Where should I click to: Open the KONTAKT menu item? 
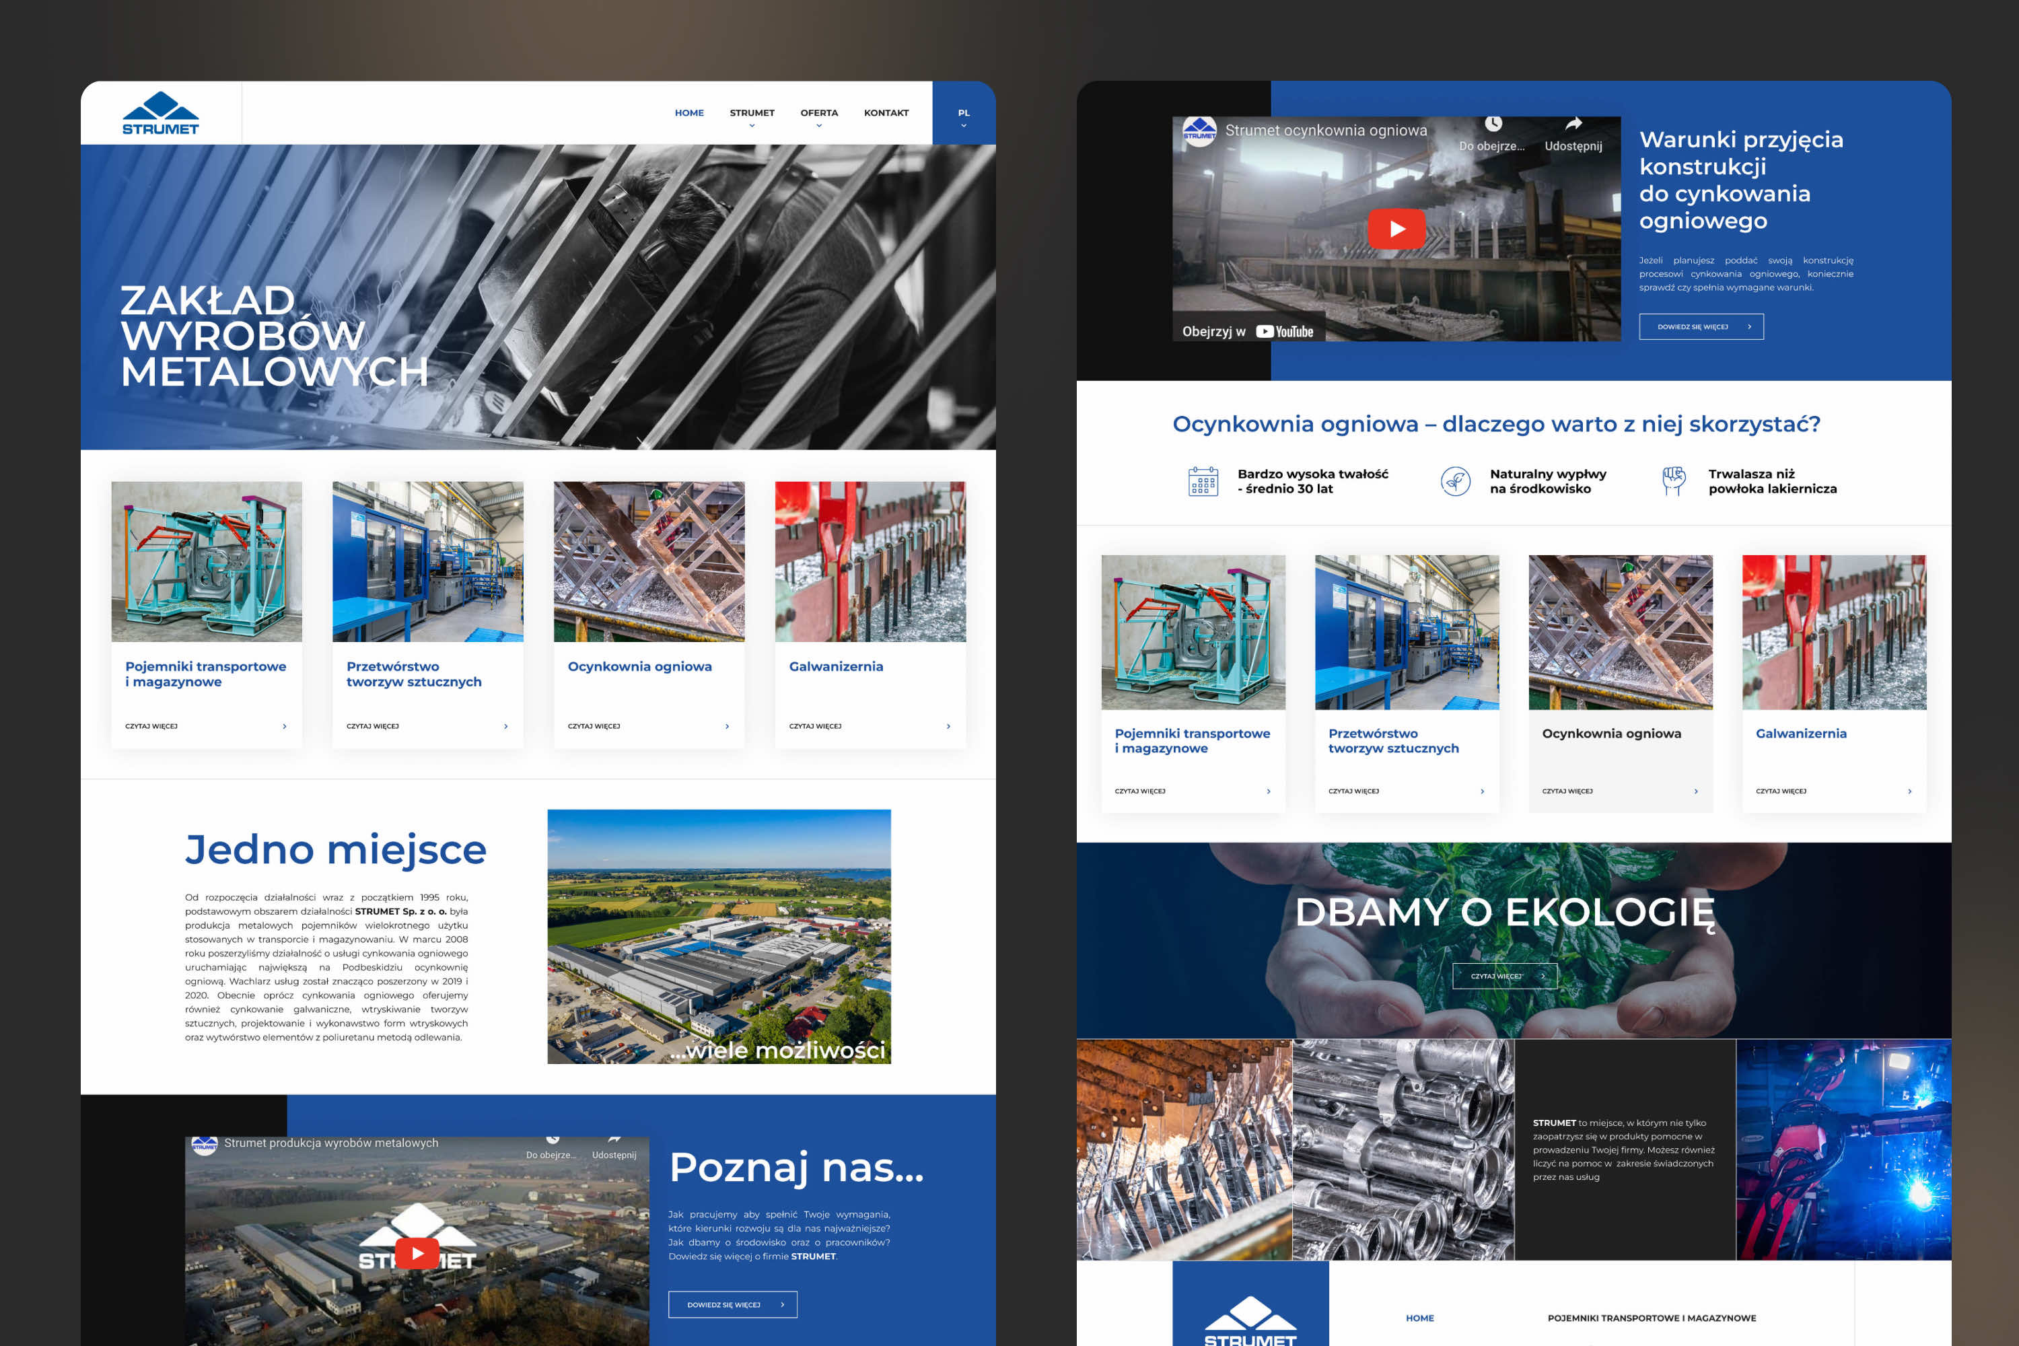click(886, 112)
